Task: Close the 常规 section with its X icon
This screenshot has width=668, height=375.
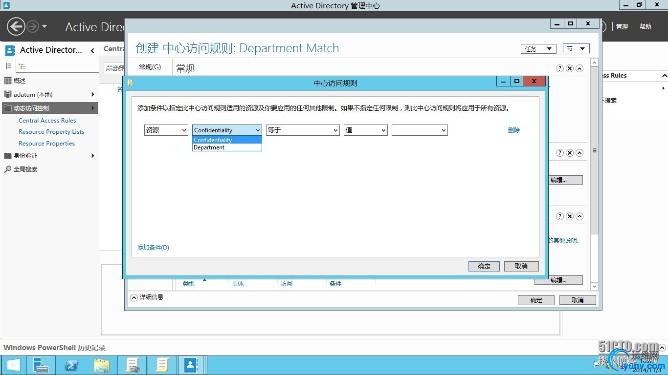Action: coord(570,68)
